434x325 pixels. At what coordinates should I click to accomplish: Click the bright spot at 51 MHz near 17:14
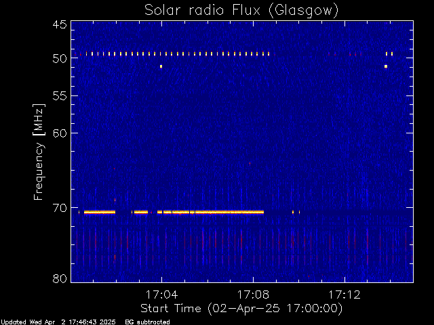click(386, 66)
